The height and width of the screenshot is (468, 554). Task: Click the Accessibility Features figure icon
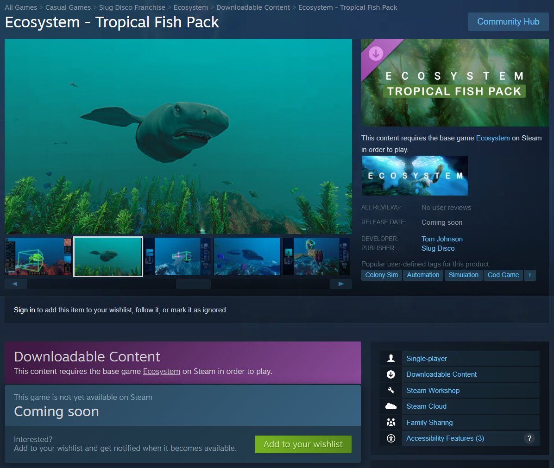(x=391, y=438)
